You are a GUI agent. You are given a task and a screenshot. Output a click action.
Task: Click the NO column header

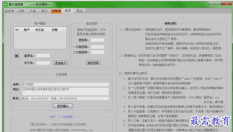[x=17, y=30]
